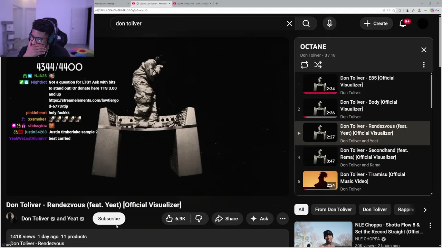
Task: Open the streamelements tip link in chat
Action: coord(84,103)
